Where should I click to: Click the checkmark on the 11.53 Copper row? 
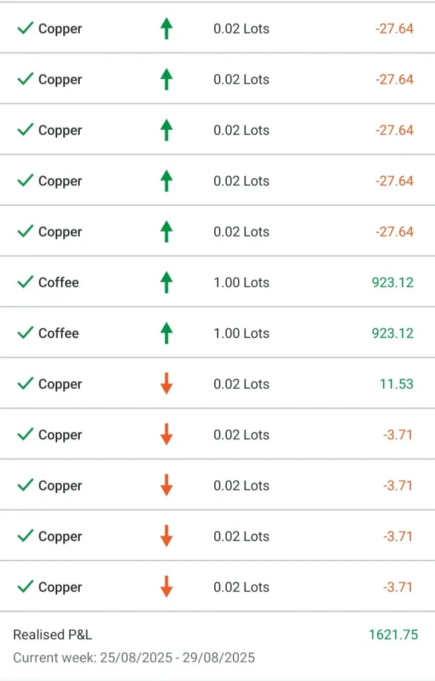click(25, 384)
